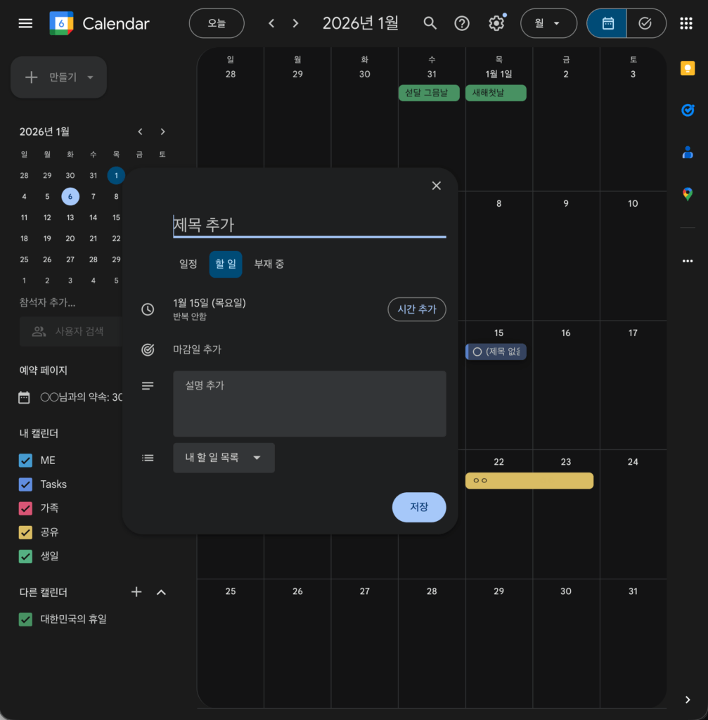Viewport: 708px width, 720px height.
Task: Switch to the 일정 tab
Action: [188, 264]
